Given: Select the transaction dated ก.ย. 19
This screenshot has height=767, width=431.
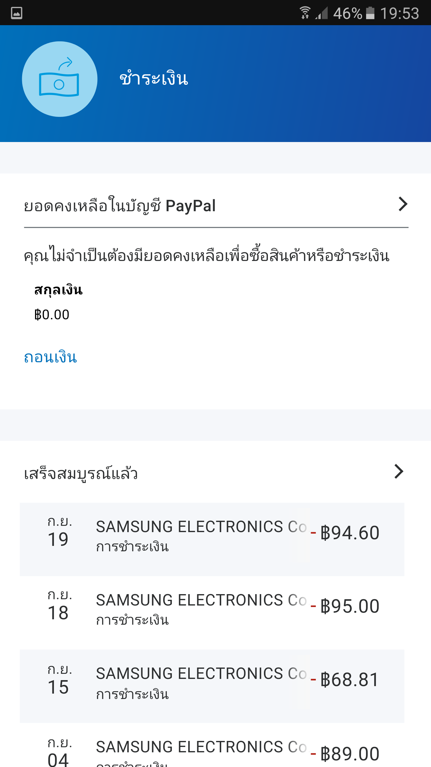Looking at the screenshot, I should (x=59, y=533).
